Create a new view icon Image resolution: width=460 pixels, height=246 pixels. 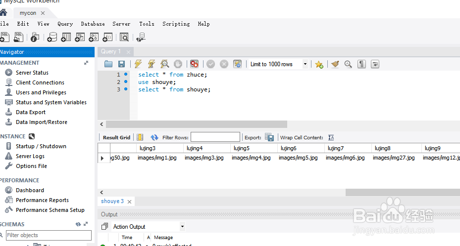[80, 37]
